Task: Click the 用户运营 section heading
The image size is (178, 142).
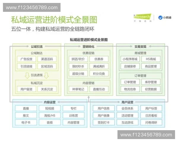Action: pos(127,102)
